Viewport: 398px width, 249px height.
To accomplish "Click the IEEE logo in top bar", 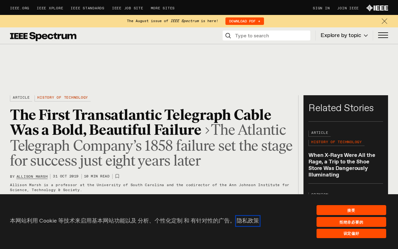I will pyautogui.click(x=377, y=8).
